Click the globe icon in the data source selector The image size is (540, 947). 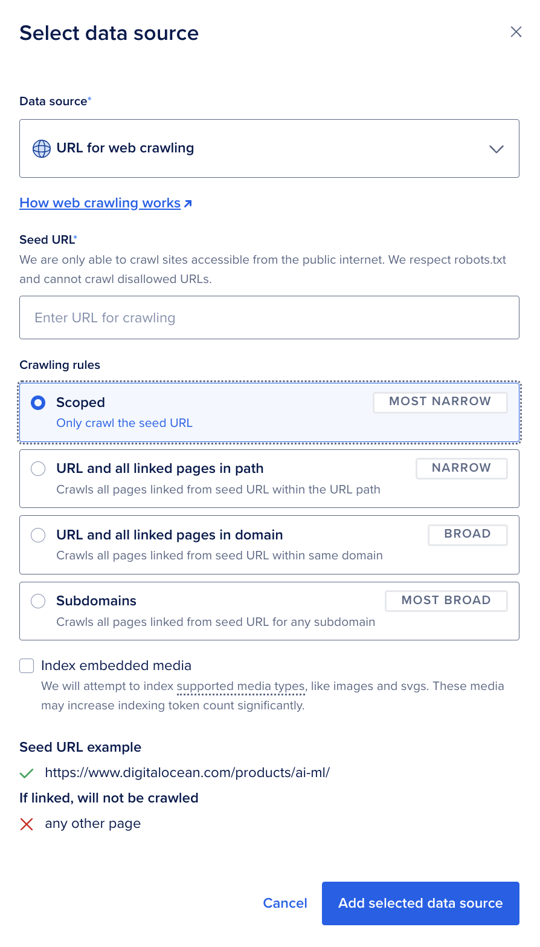click(40, 148)
